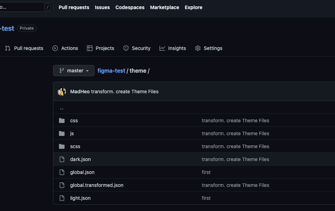335x211 pixels.
Task: Open the scss folder icon
Action: (62, 146)
